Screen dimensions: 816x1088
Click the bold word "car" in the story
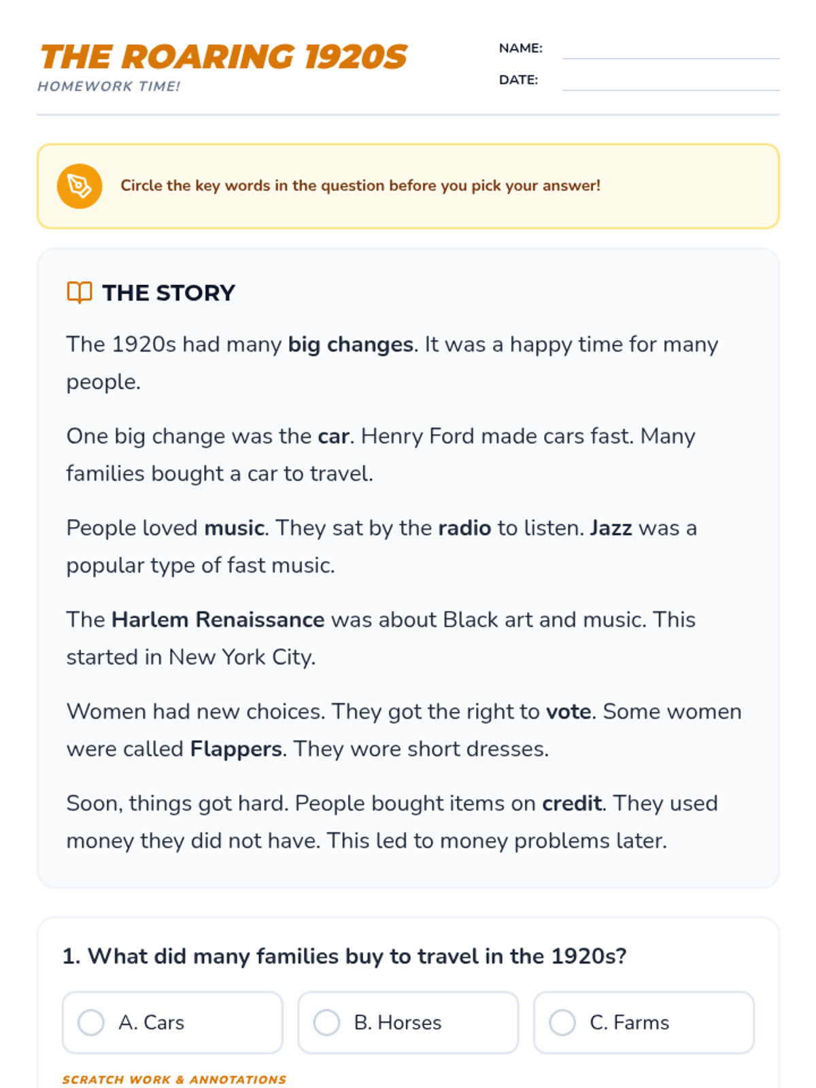click(x=333, y=436)
